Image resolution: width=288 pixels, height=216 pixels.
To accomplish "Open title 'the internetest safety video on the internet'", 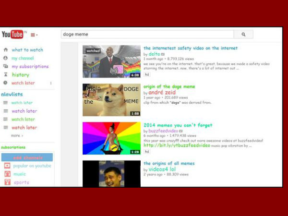I will pyautogui.click(x=191, y=48).
